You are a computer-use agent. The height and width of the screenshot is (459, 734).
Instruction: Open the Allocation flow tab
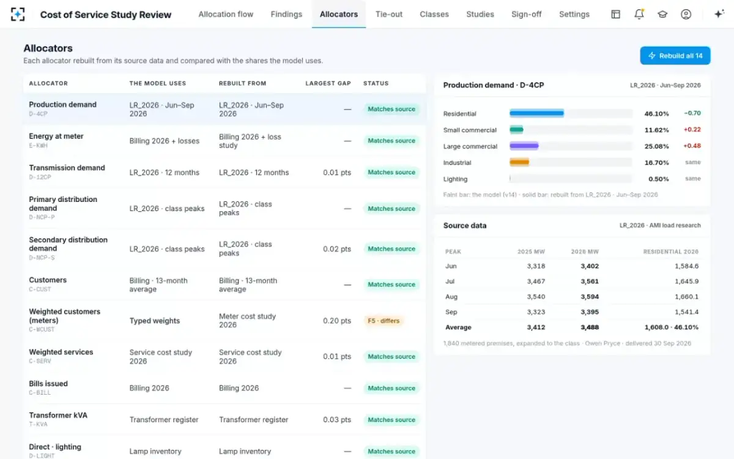coord(226,14)
